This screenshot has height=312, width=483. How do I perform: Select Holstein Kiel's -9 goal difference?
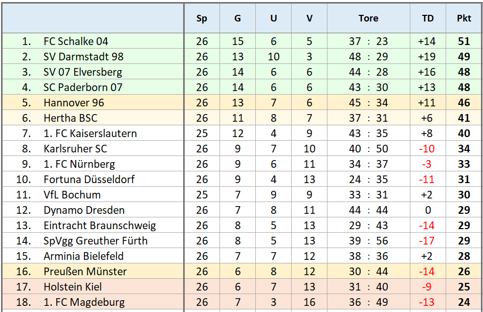pyautogui.click(x=427, y=287)
